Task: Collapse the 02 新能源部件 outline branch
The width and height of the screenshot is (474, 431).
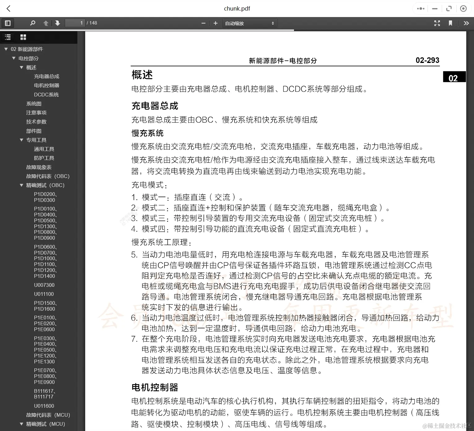Action: point(6,49)
